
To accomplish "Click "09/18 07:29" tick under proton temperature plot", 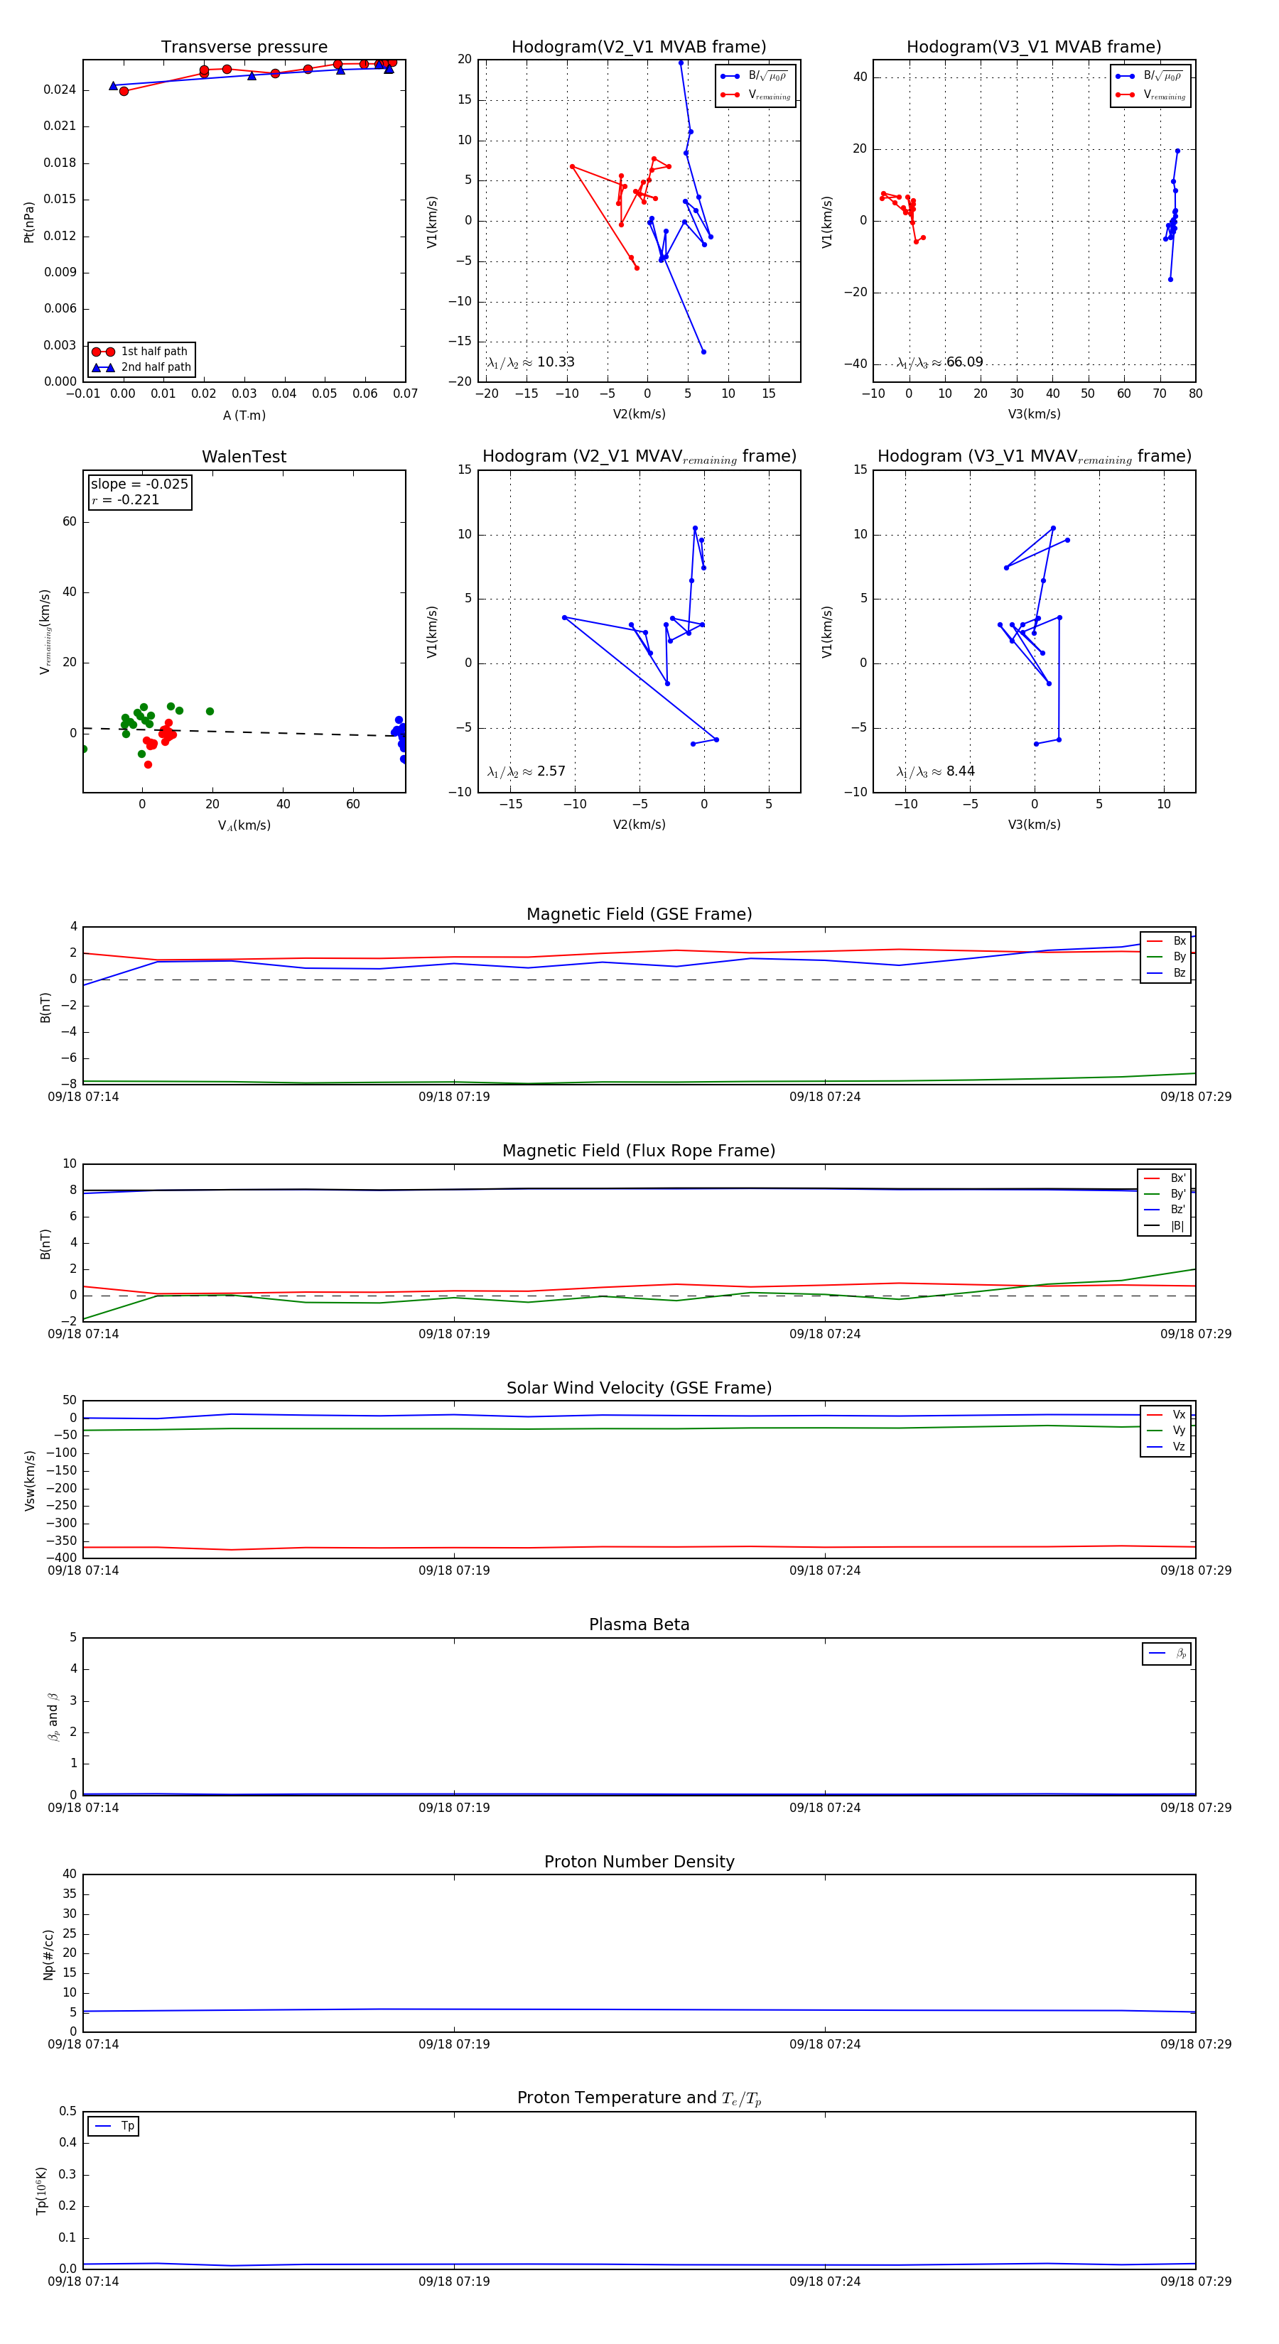I will click(x=1195, y=2281).
